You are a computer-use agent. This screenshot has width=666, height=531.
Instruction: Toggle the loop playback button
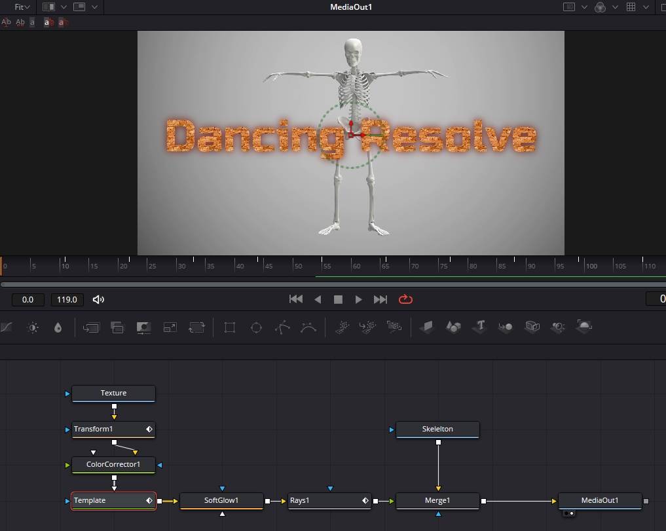click(405, 299)
